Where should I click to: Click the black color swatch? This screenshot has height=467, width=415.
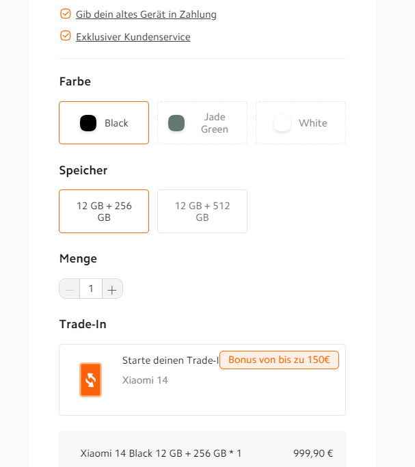point(88,123)
